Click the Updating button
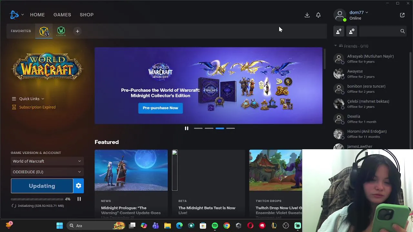 point(42,186)
